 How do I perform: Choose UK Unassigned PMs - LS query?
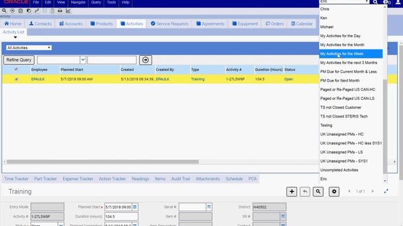point(341,152)
